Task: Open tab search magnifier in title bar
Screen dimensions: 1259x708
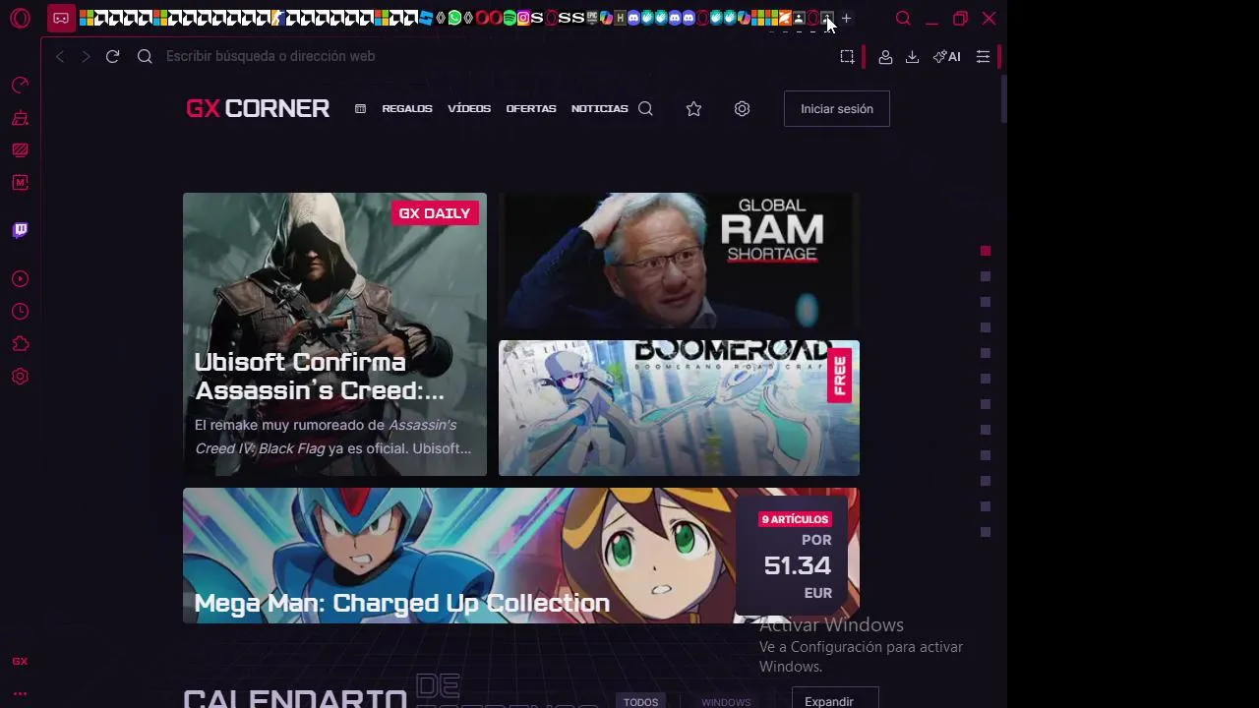Action: 903,18
